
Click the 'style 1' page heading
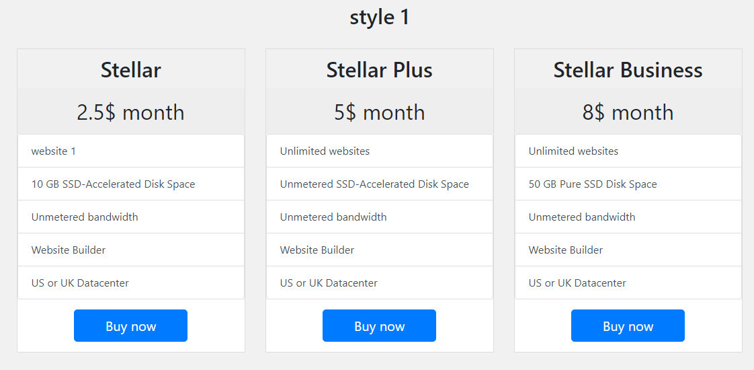coord(380,17)
